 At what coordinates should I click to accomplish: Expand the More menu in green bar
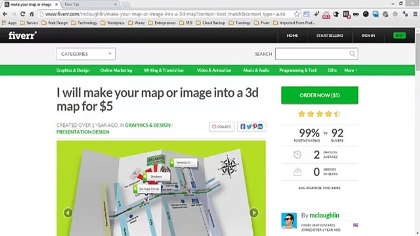351,70
